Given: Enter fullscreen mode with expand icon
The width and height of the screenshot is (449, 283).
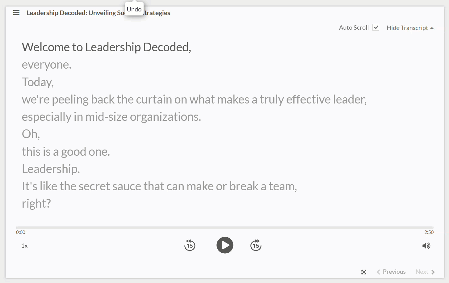Looking at the screenshot, I should [x=364, y=272].
